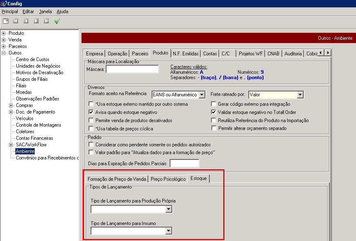Screen dimensions: 356x241
Task: Expand the Parceiros tree node
Action: pyautogui.click(x=3, y=47)
